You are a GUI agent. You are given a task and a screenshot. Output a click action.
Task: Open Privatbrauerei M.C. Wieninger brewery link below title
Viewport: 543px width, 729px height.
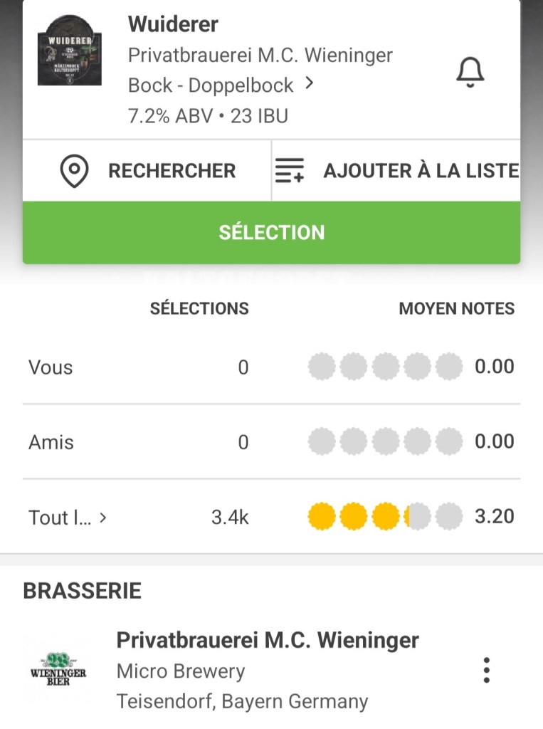click(x=260, y=55)
